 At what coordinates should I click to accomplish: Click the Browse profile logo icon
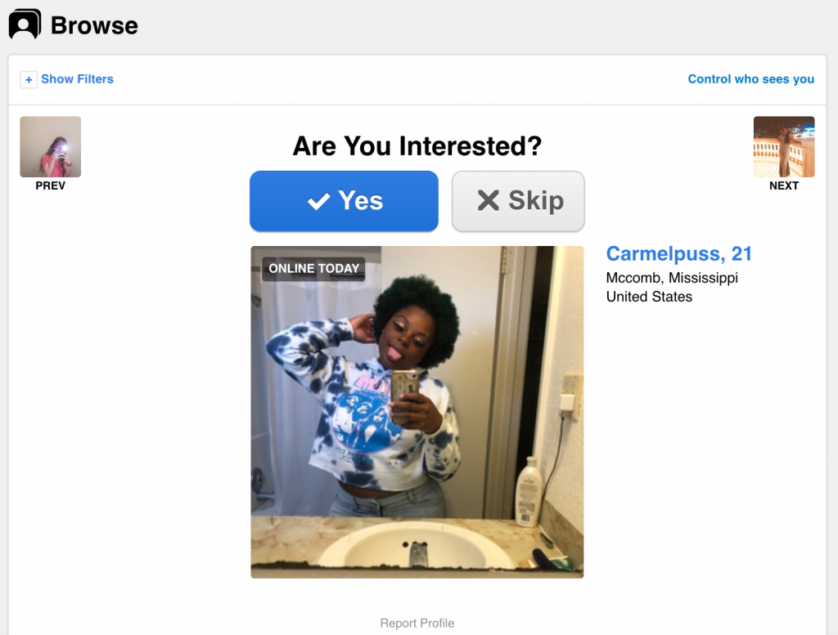tap(25, 24)
